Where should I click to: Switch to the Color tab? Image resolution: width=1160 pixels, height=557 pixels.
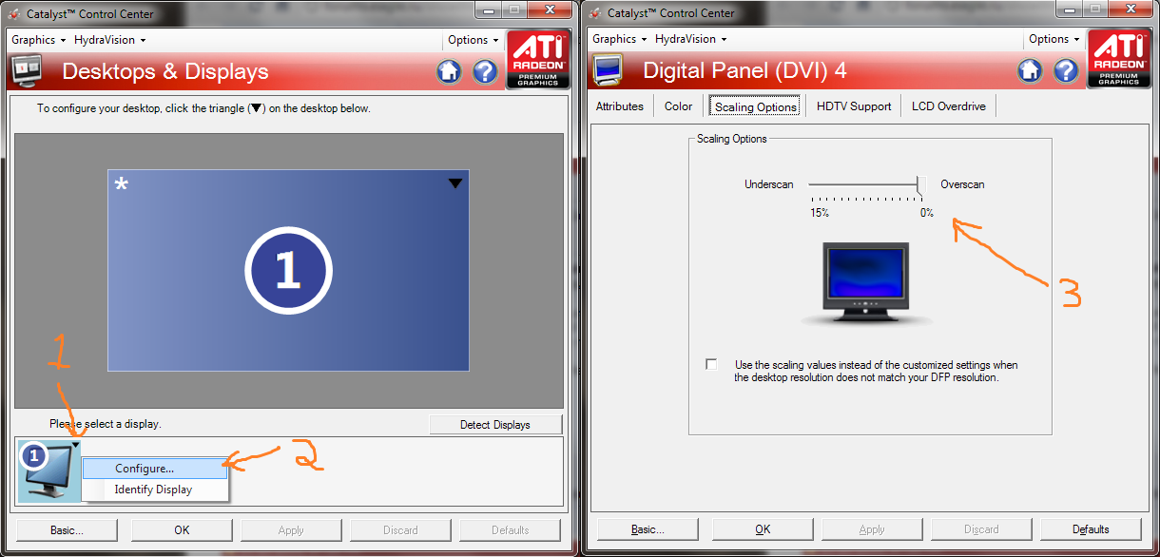tap(679, 106)
